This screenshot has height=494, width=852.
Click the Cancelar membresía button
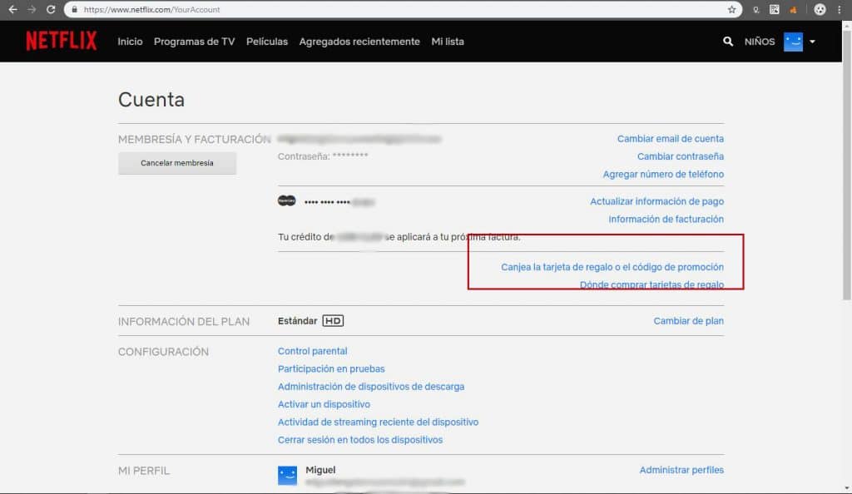click(177, 163)
